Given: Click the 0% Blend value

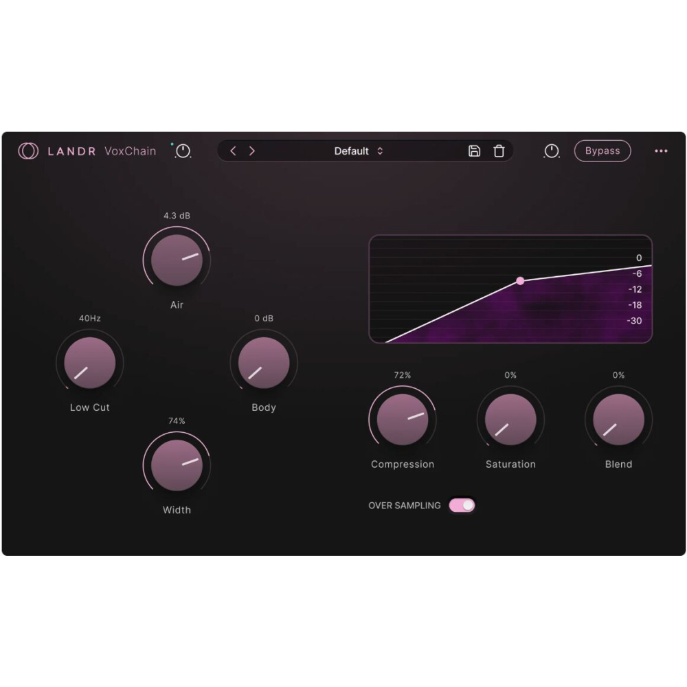Looking at the screenshot, I should (x=619, y=375).
